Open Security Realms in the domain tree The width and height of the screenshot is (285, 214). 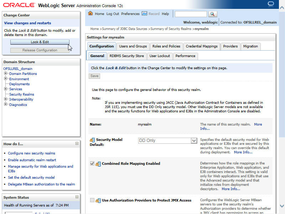(22, 95)
